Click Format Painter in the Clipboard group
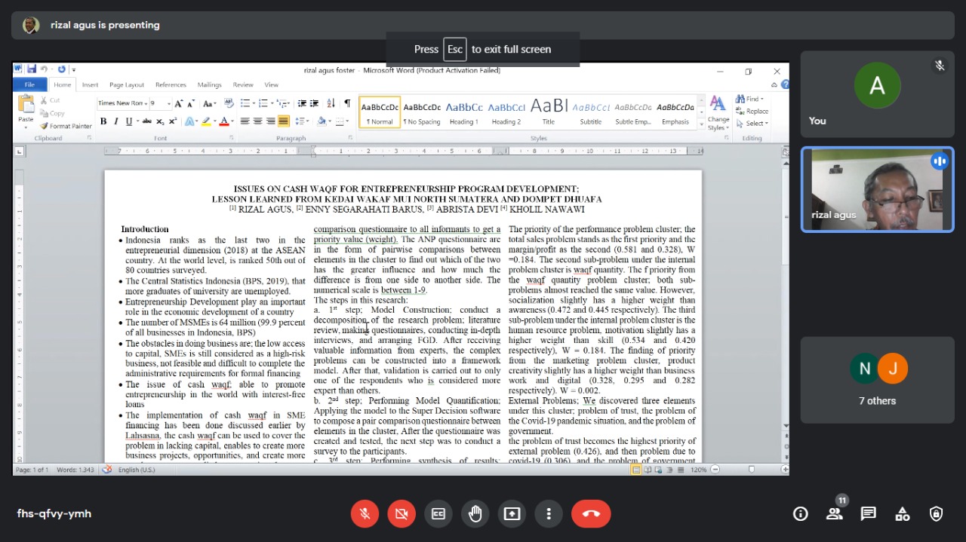 point(66,126)
